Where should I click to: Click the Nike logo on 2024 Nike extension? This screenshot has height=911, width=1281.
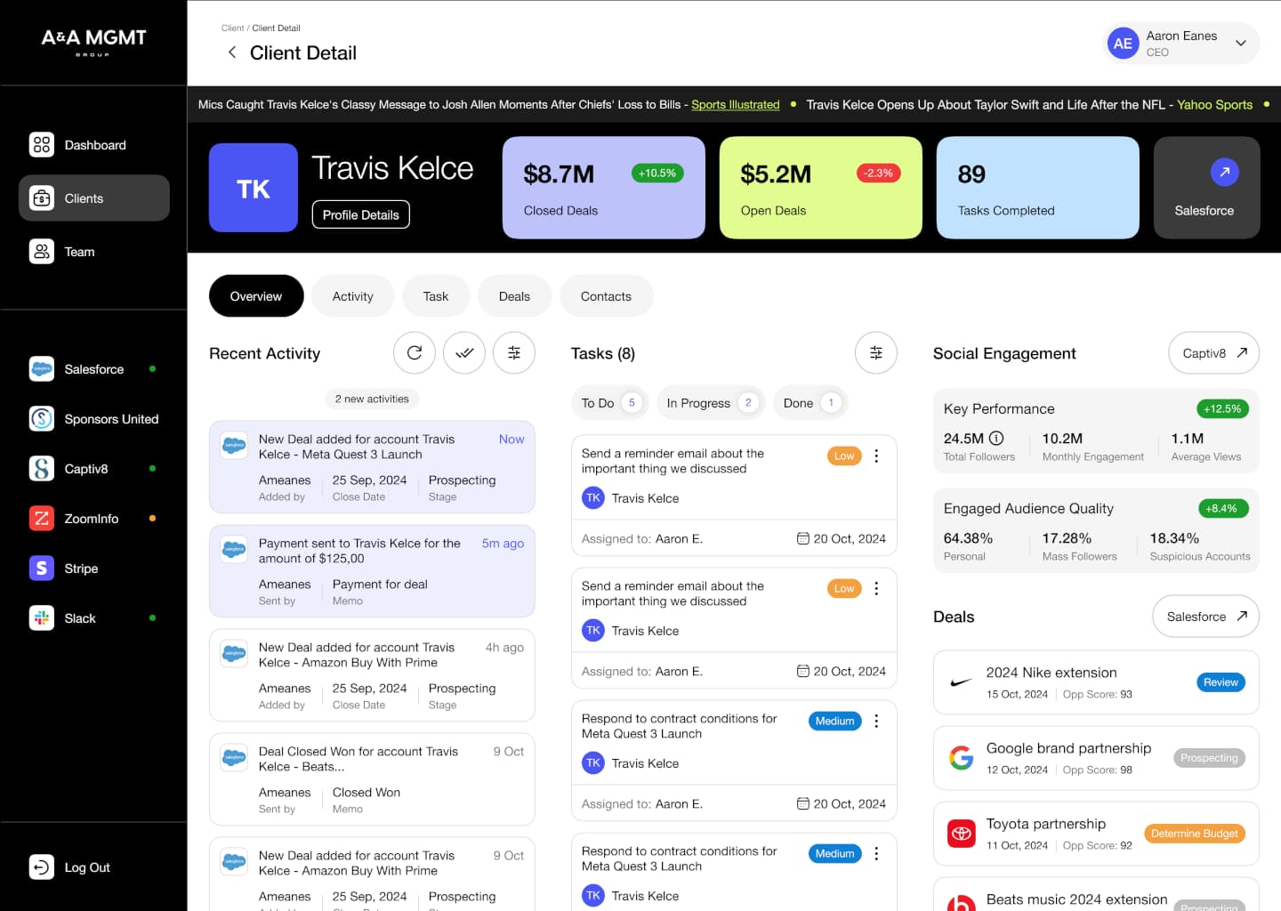[962, 683]
